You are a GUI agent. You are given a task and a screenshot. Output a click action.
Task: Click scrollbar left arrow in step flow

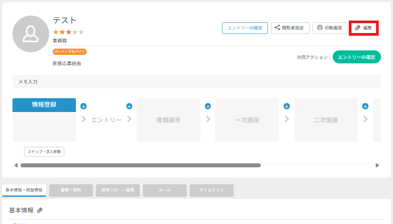coord(16,165)
